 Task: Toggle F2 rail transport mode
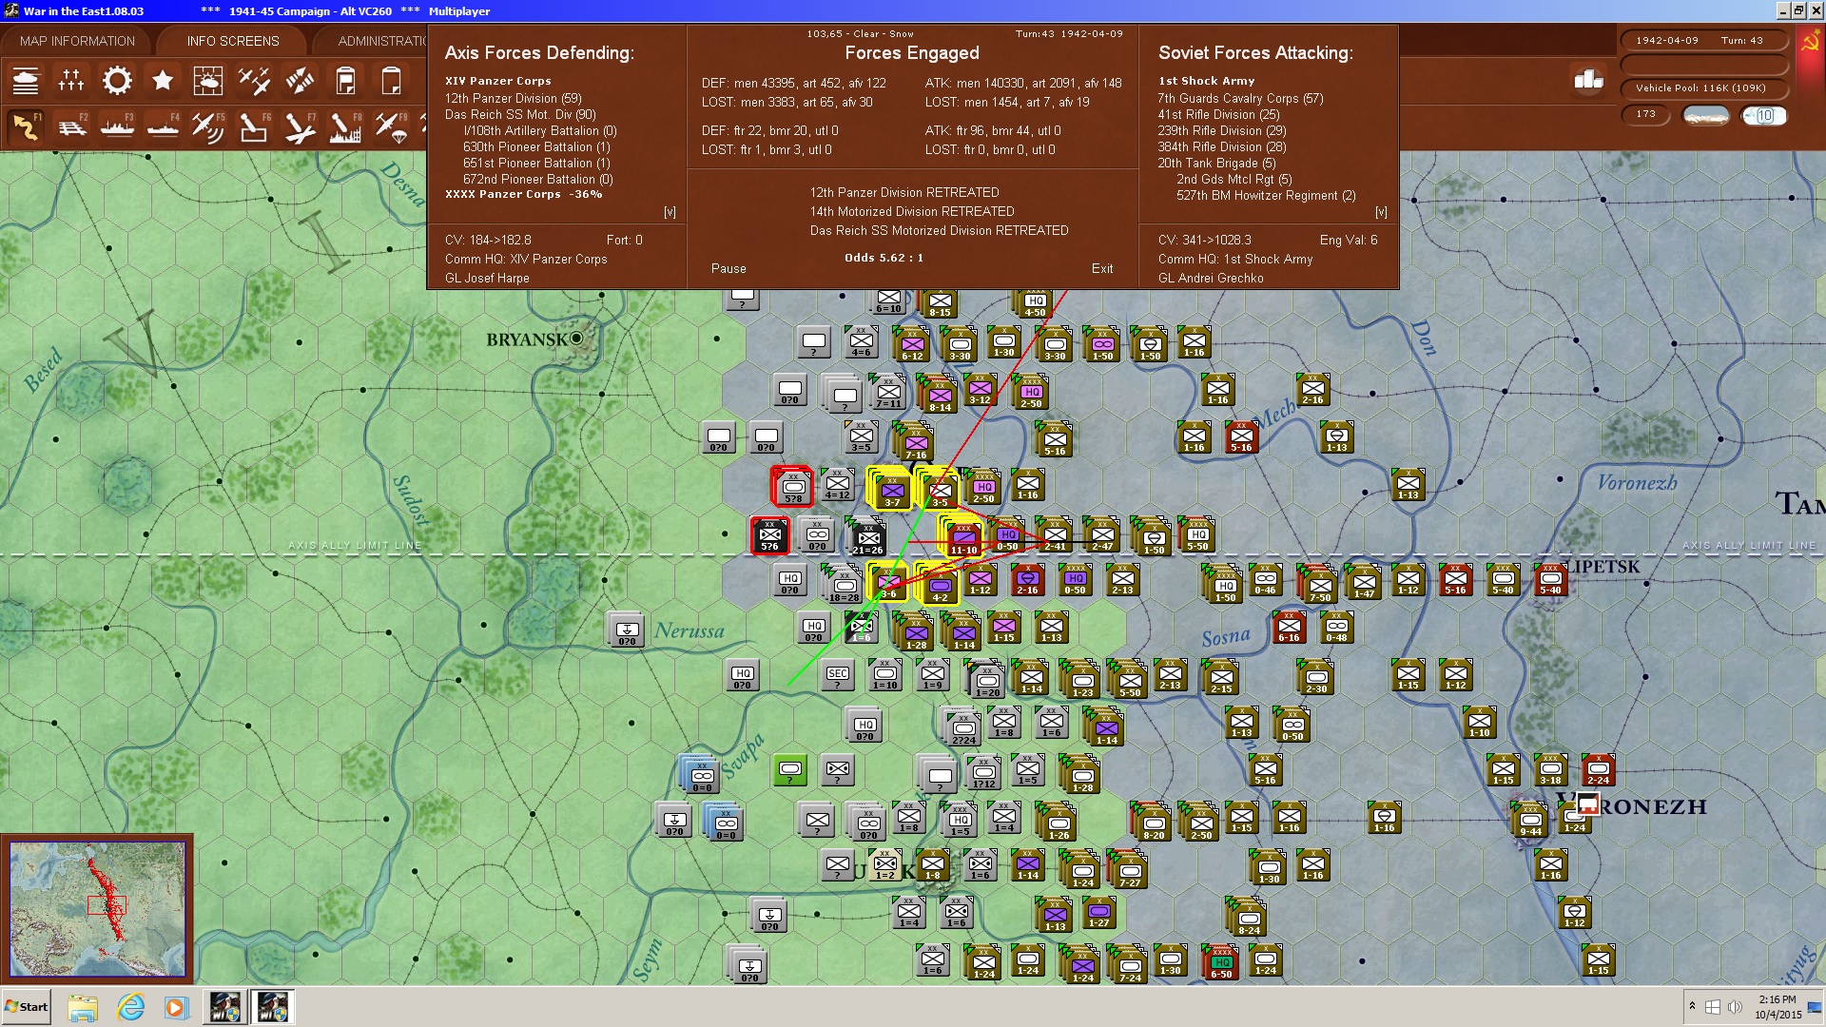point(71,126)
